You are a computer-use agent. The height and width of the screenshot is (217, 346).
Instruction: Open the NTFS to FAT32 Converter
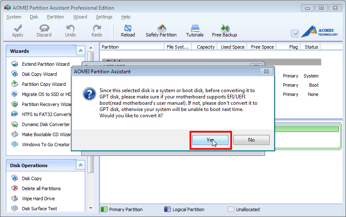tap(41, 114)
